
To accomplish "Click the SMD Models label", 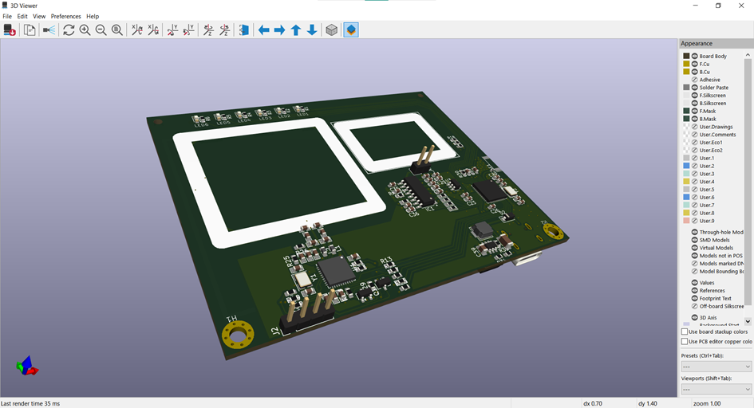I will pyautogui.click(x=714, y=240).
